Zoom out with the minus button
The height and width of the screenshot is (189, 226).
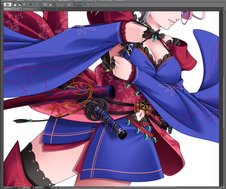[24, 188]
